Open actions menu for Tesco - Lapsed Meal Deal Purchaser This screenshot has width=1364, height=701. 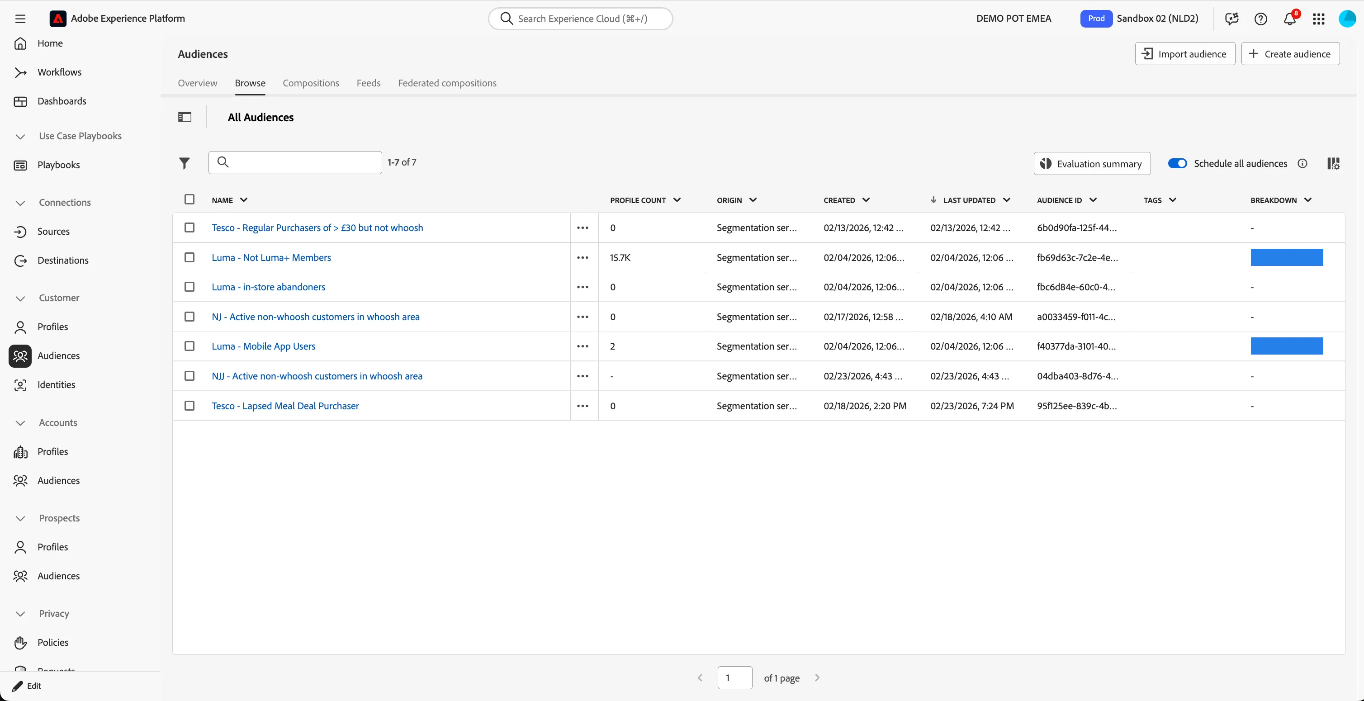click(x=583, y=406)
